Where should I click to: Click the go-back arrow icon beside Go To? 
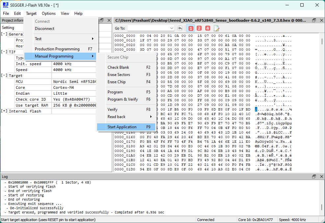tap(180, 28)
